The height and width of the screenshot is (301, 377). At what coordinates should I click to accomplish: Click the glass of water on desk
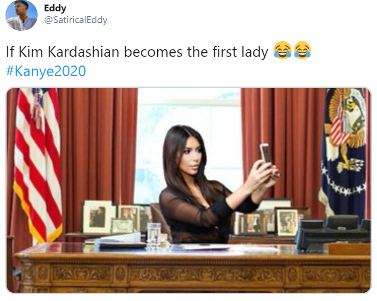154,235
